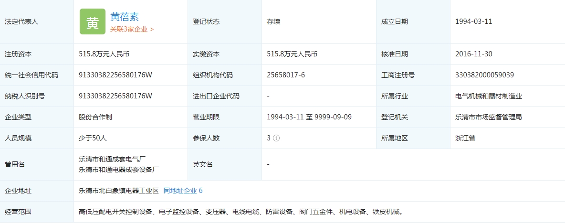Image resolution: width=565 pixels, height=224 pixels.
Task: Click the registration status value 存续
Action: (273, 21)
